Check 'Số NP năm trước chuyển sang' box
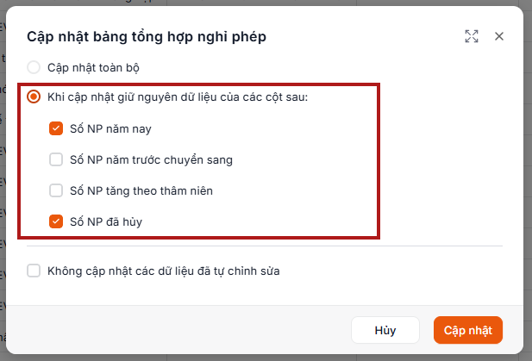 pos(56,159)
